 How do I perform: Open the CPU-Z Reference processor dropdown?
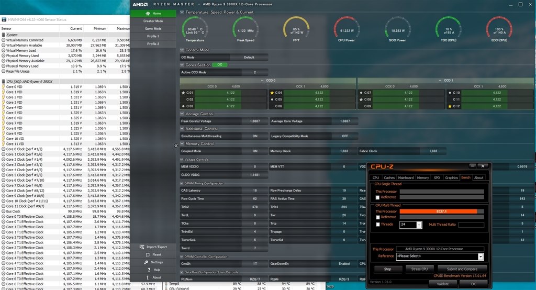click(x=481, y=256)
